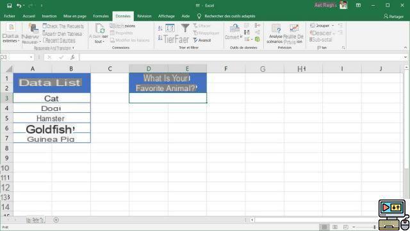Click the signed-in user account name
This screenshot has height=231, width=410.
(x=325, y=5)
